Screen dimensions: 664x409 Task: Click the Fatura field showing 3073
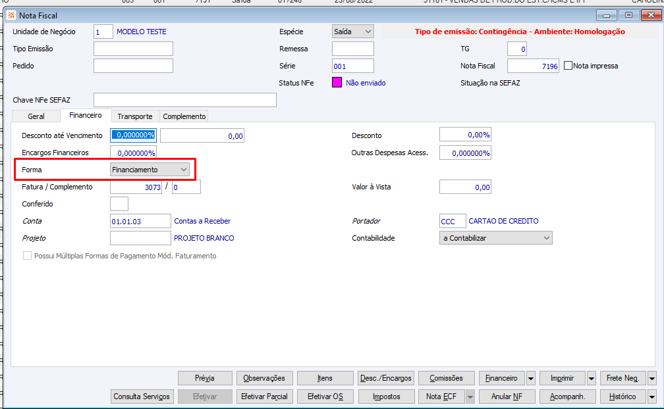136,187
